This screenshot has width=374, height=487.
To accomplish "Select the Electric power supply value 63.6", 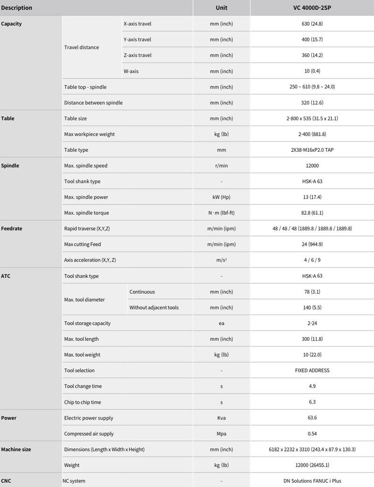I will tap(312, 418).
